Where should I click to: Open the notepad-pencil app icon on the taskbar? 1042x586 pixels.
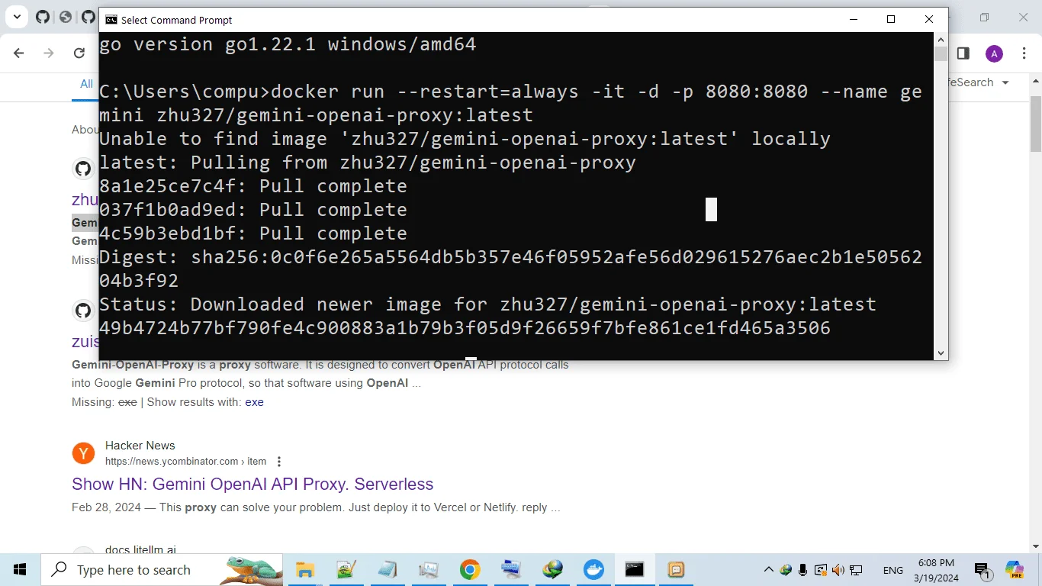click(346, 570)
